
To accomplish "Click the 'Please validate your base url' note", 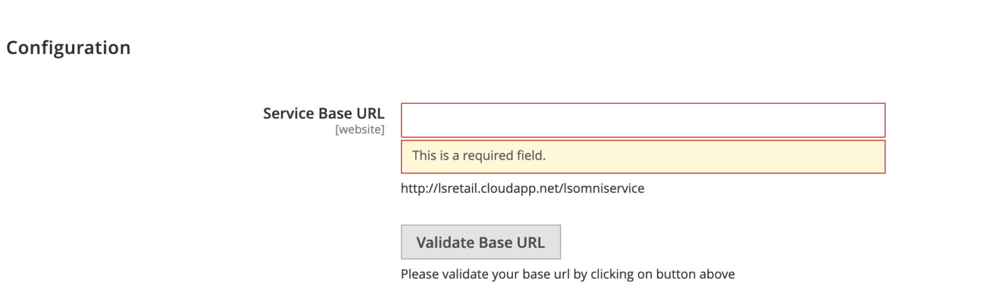I will (x=567, y=274).
